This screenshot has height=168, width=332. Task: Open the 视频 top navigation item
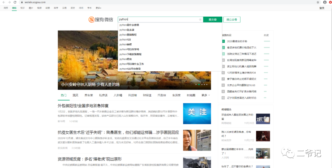click(39, 8)
